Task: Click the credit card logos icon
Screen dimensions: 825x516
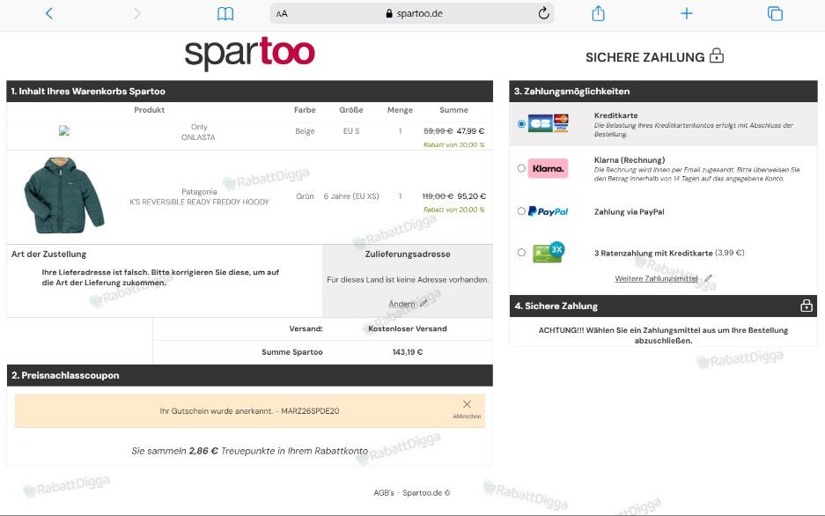Action: (549, 123)
